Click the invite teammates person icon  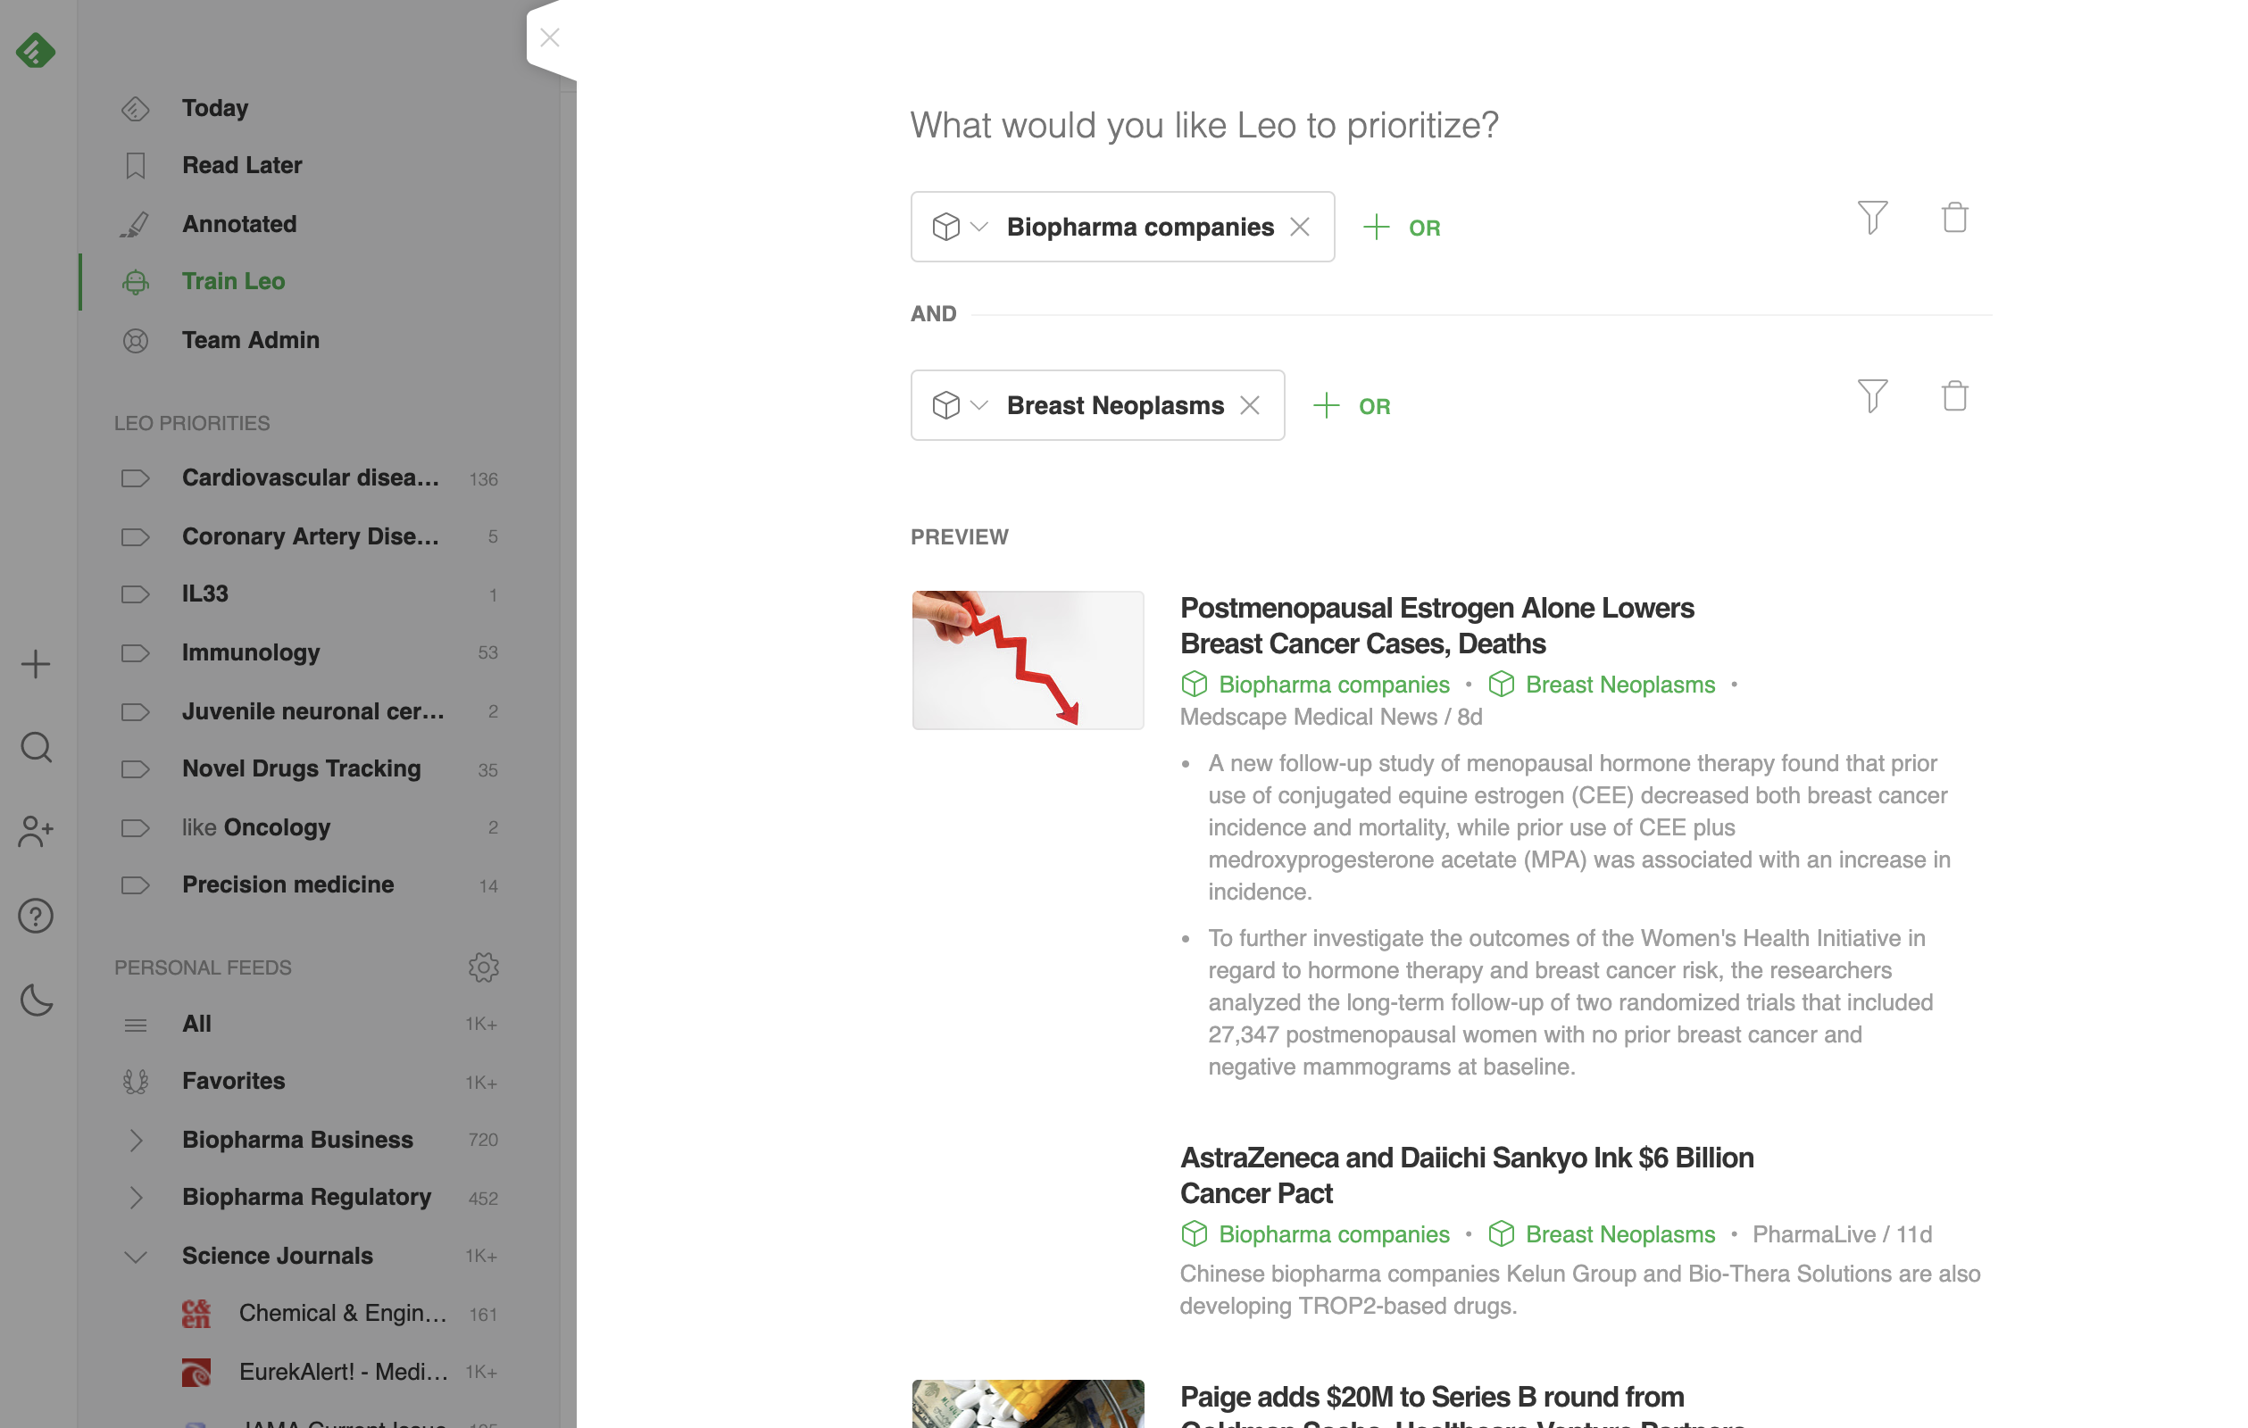point(36,832)
